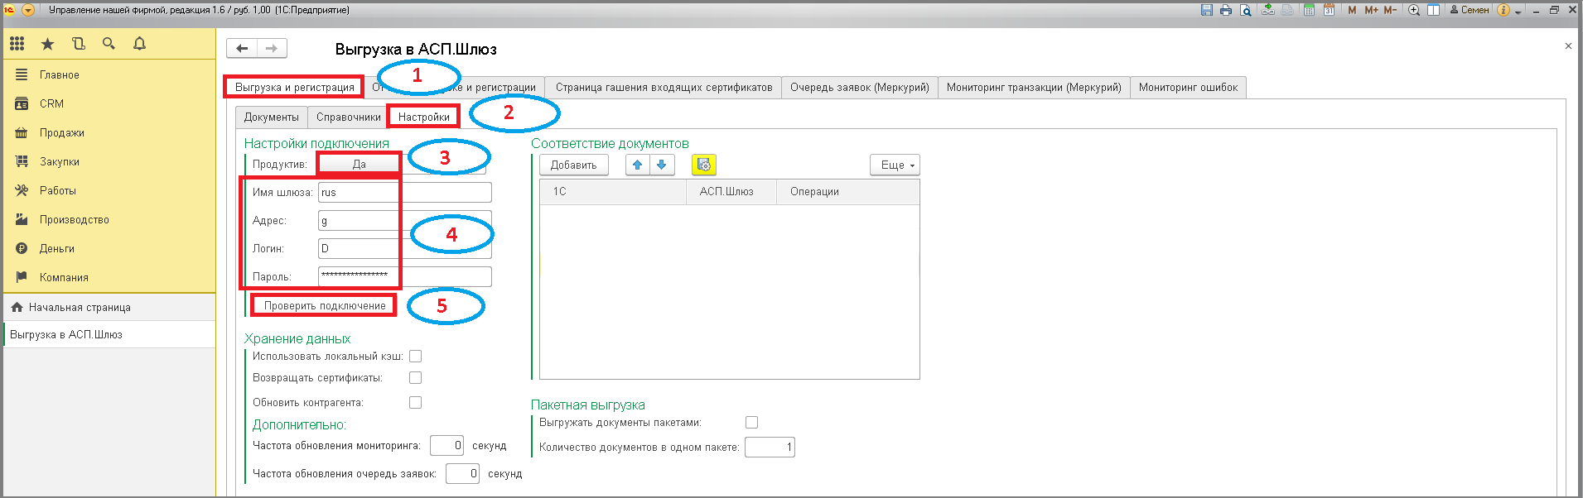This screenshot has height=498, width=1583.
Task: Open Страница гашения входящих сертификатов tab
Action: [x=664, y=87]
